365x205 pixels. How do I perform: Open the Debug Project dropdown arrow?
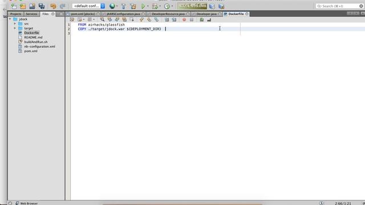pos(160,6)
